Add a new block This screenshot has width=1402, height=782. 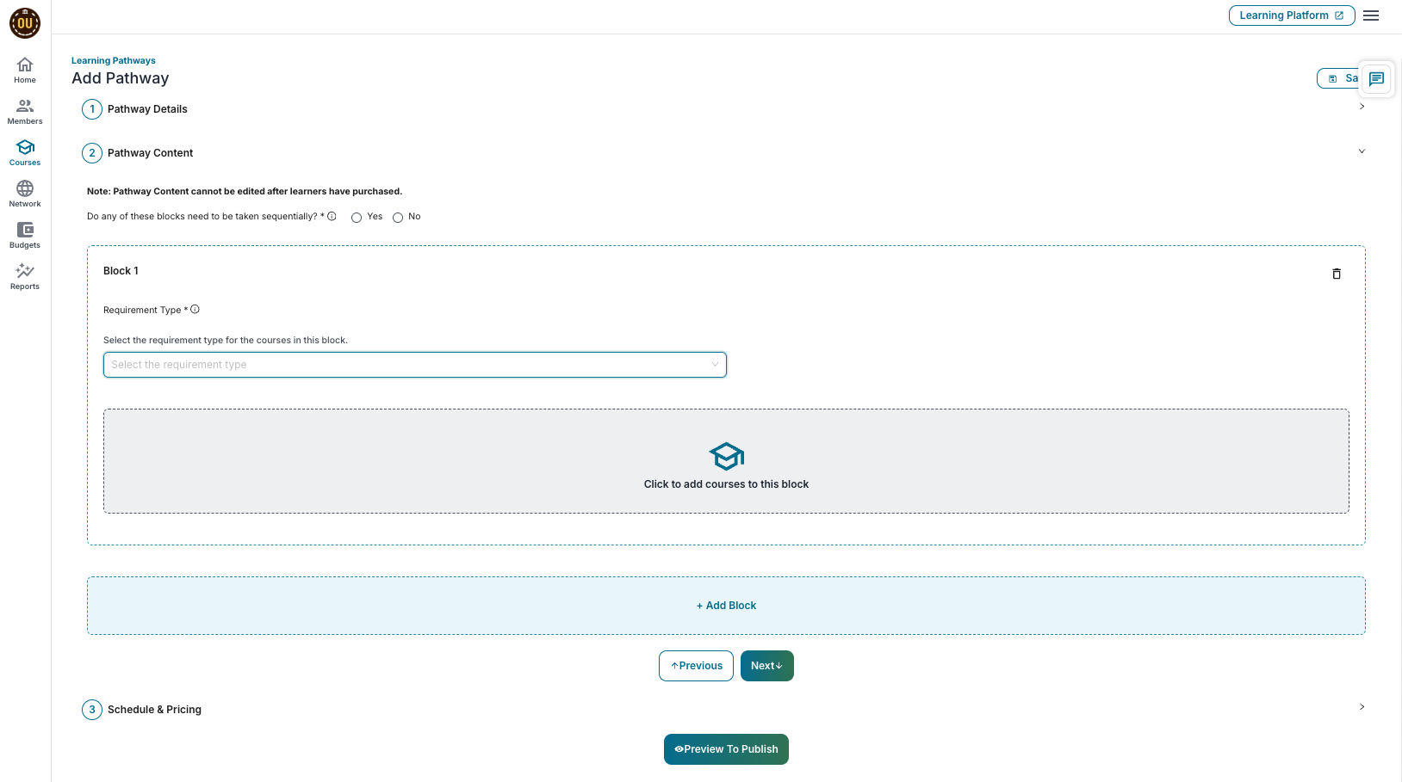coord(726,606)
